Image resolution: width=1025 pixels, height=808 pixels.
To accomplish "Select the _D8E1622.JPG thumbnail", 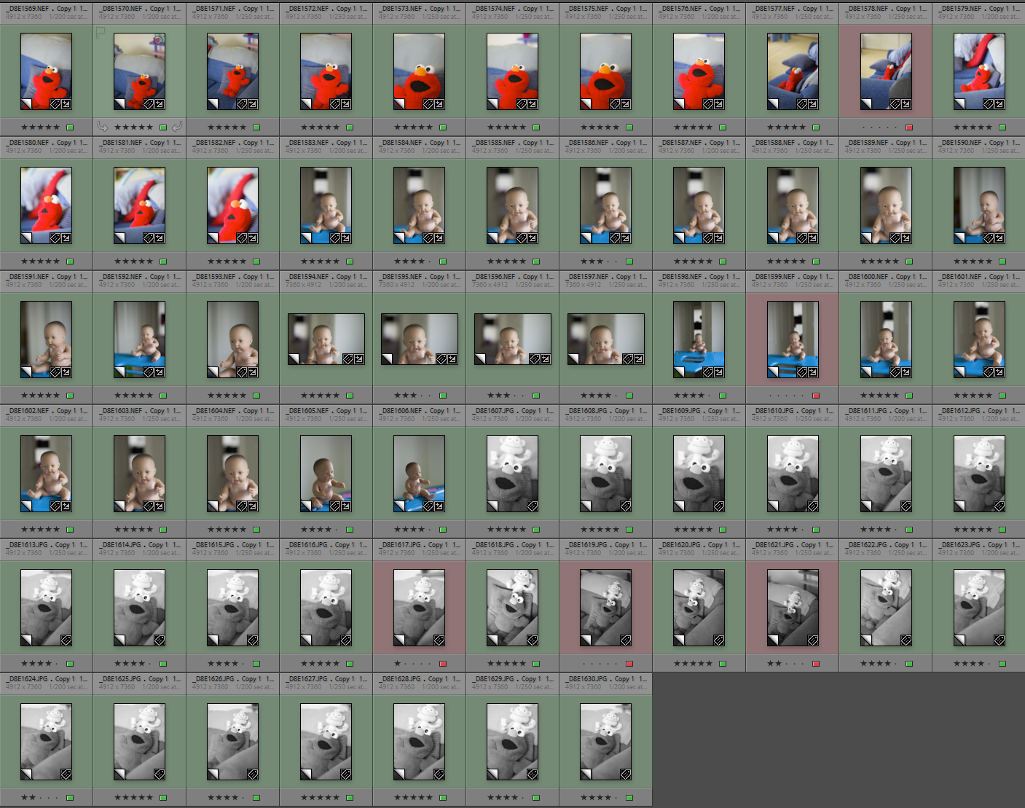I will [x=886, y=608].
